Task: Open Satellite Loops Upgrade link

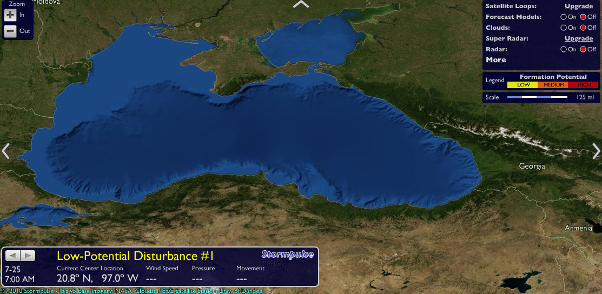Action: click(579, 6)
